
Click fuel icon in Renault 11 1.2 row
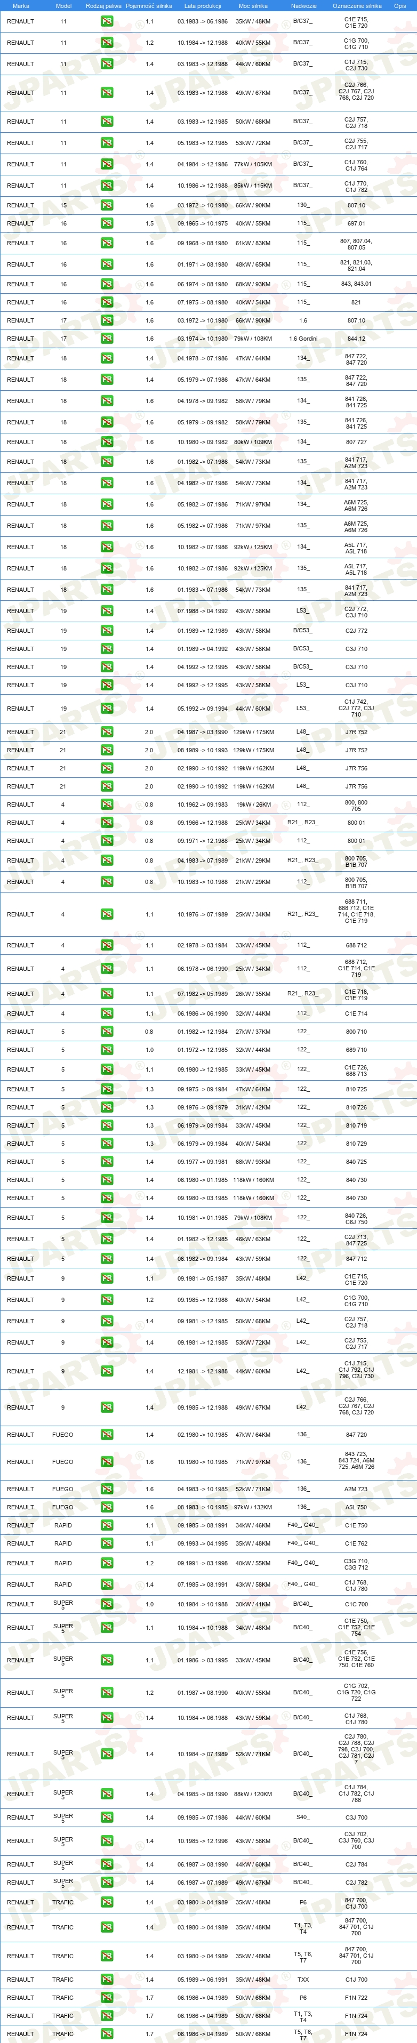(106, 43)
